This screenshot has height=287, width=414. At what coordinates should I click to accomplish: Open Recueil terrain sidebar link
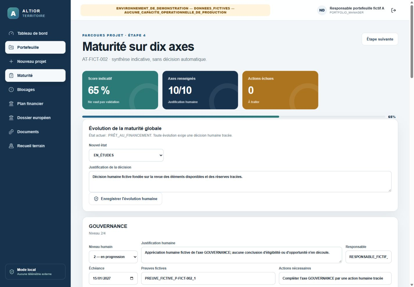[x=35, y=146]
